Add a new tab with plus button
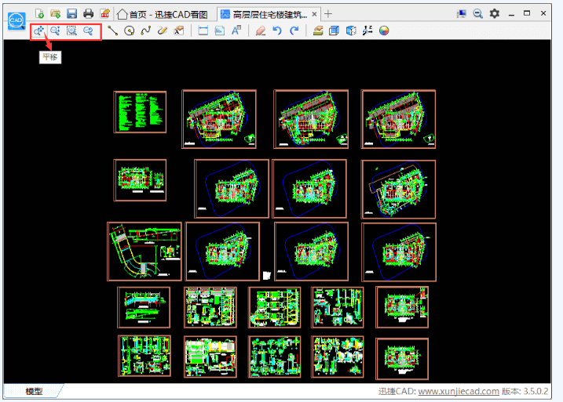This screenshot has height=402, width=563. point(328,13)
